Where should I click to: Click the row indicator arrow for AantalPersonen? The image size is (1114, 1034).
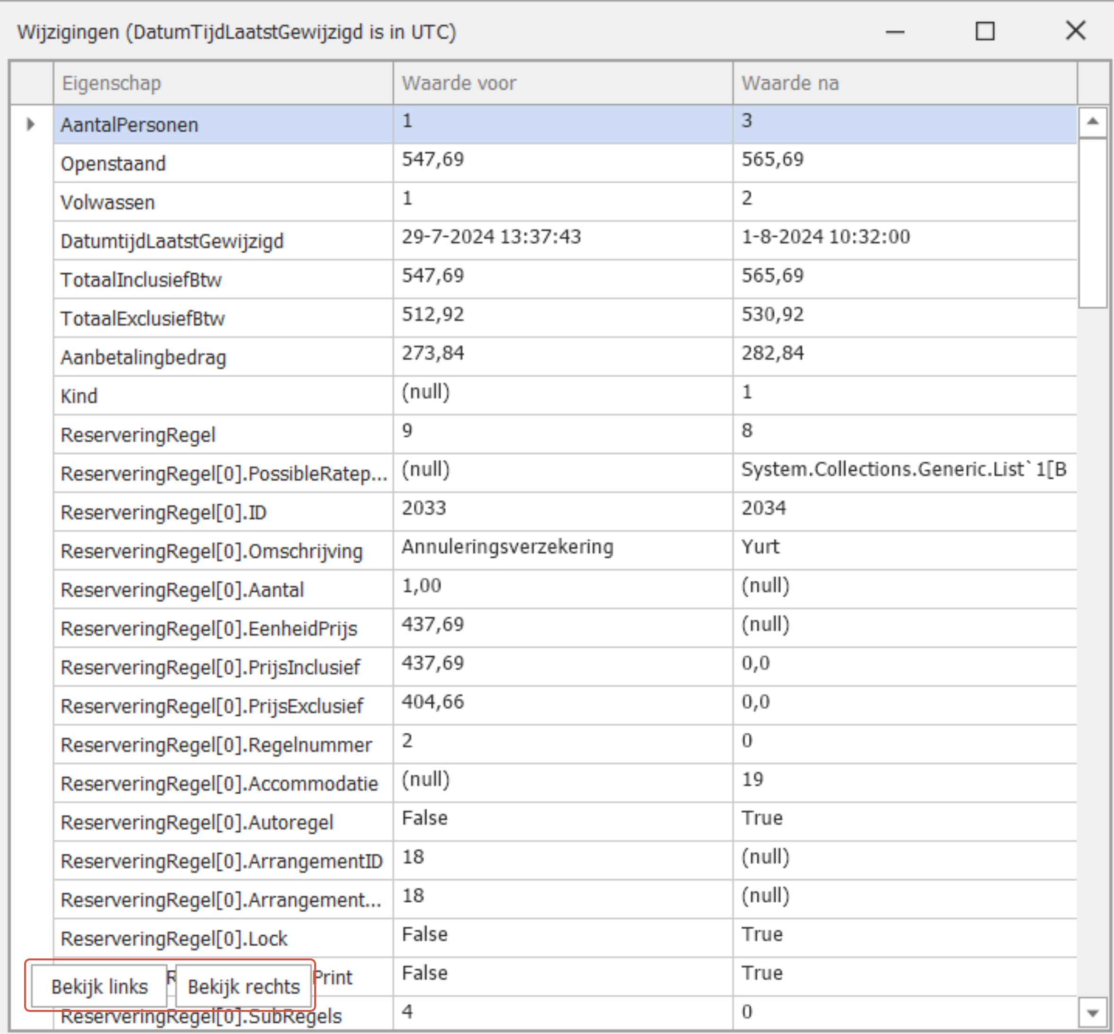pyautogui.click(x=31, y=124)
